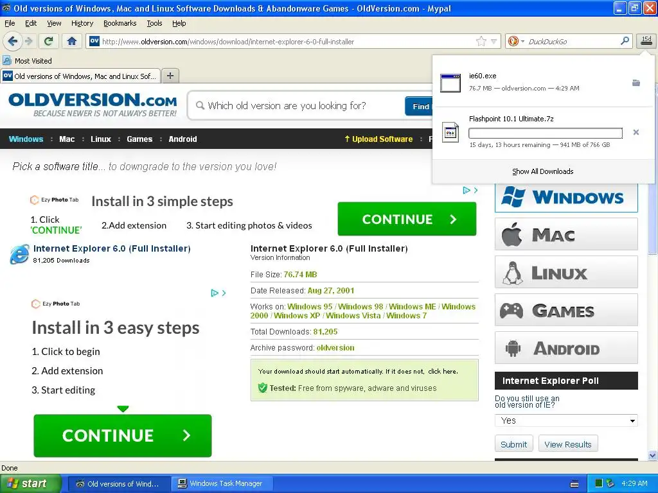Screen dimensions: 658x493
Task: Click Show All Downloads
Action: tap(542, 171)
